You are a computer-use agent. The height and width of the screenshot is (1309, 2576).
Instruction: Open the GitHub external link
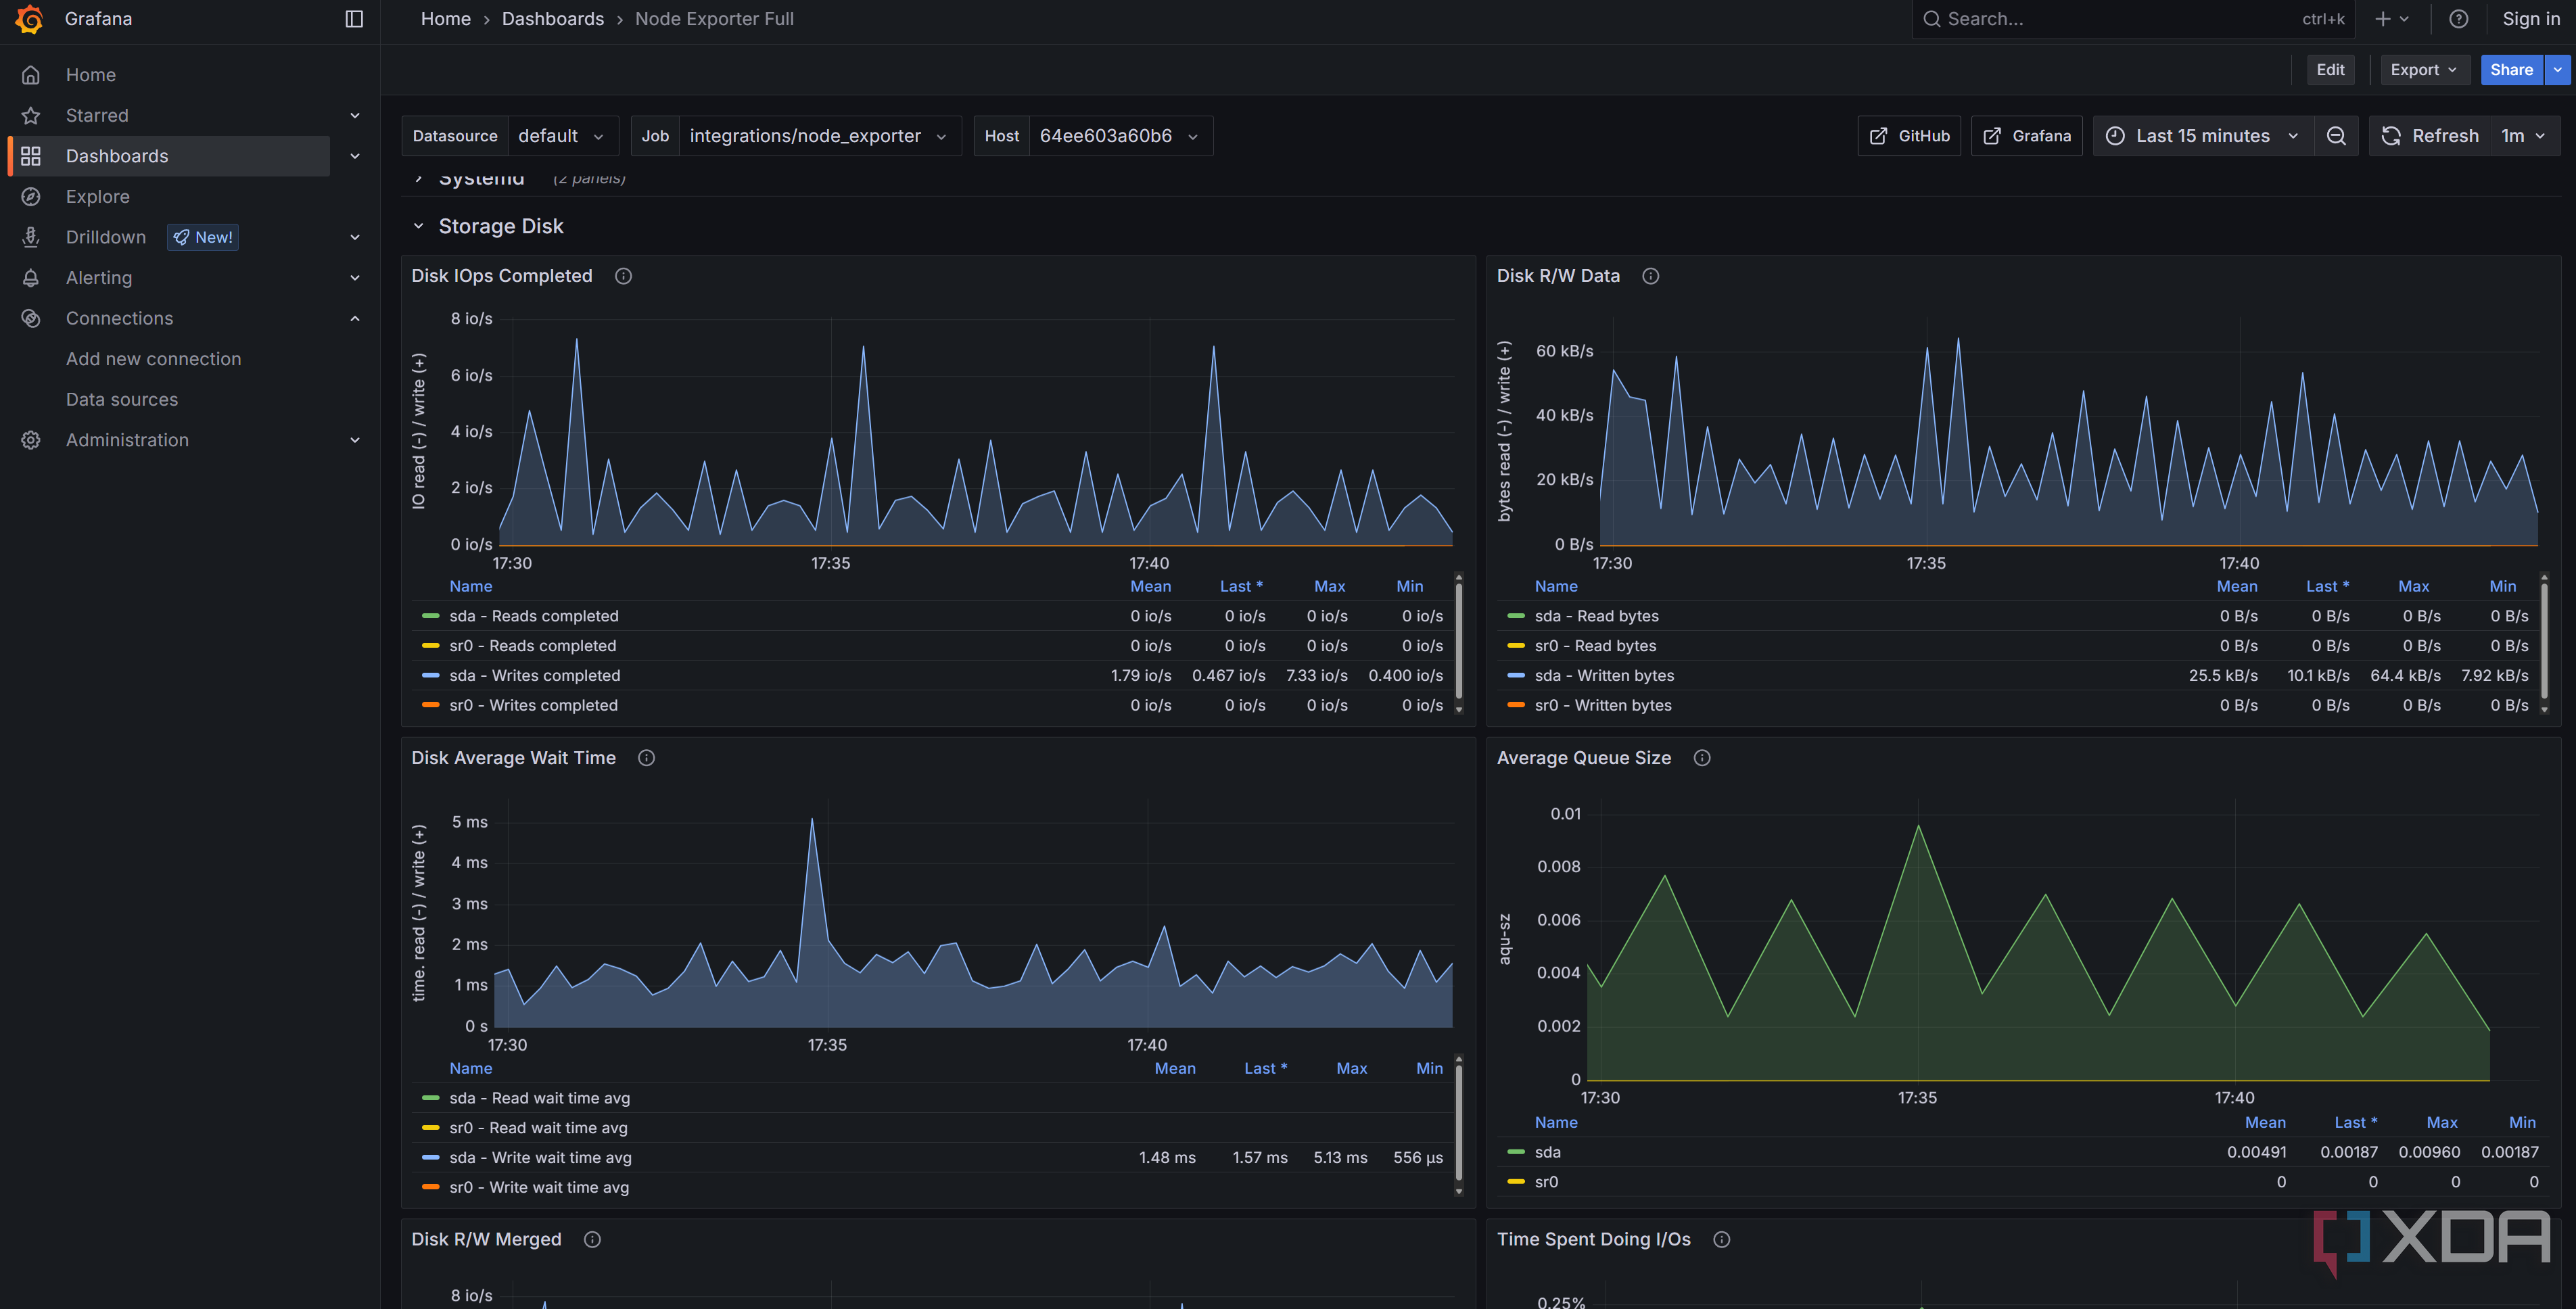[1909, 136]
